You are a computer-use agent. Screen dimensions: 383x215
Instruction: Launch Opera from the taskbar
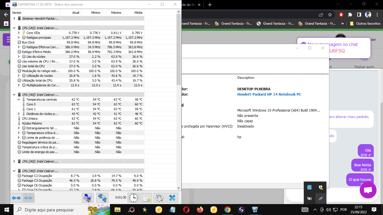(186, 210)
